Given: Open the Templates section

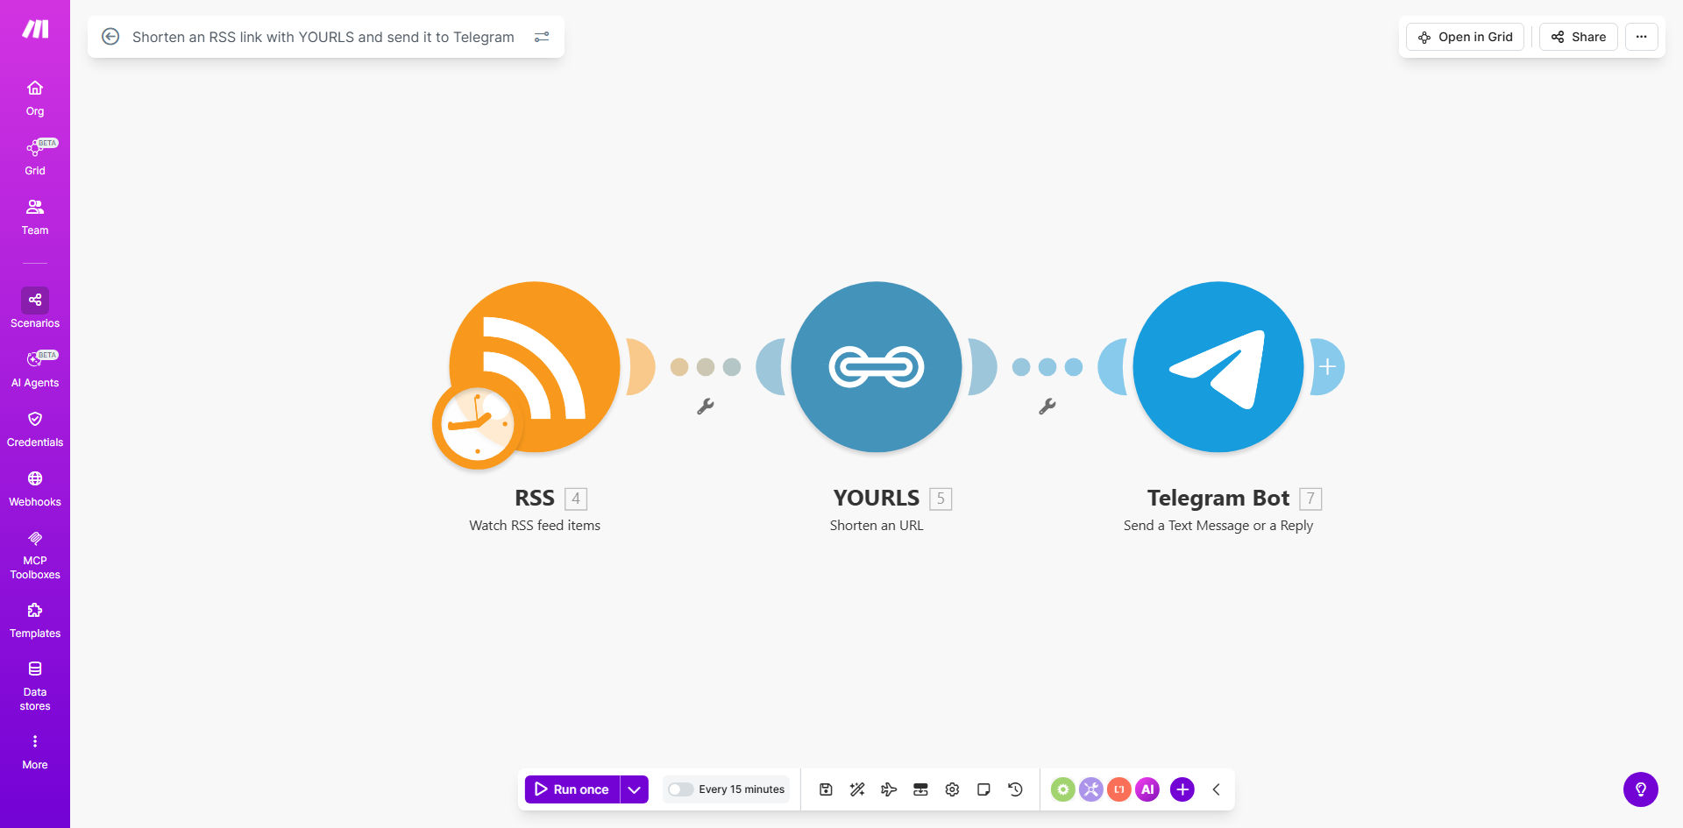Looking at the screenshot, I should pos(35,620).
